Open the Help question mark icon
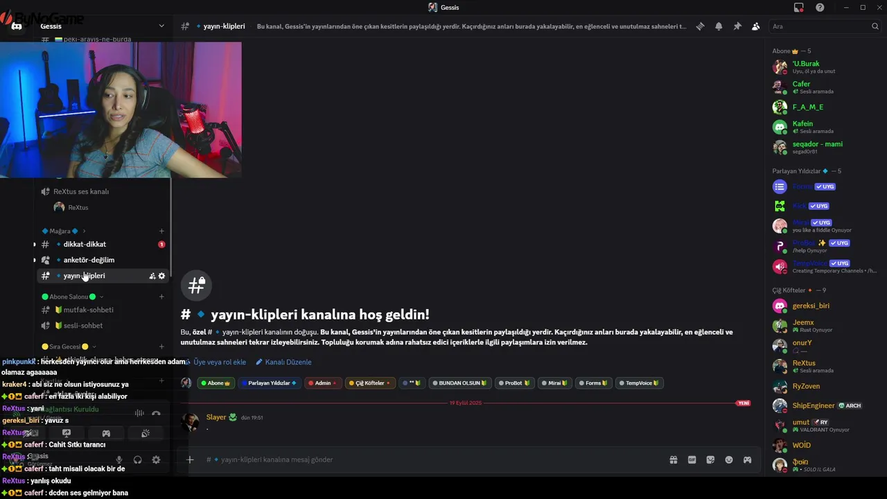This screenshot has height=499, width=887. [820, 7]
